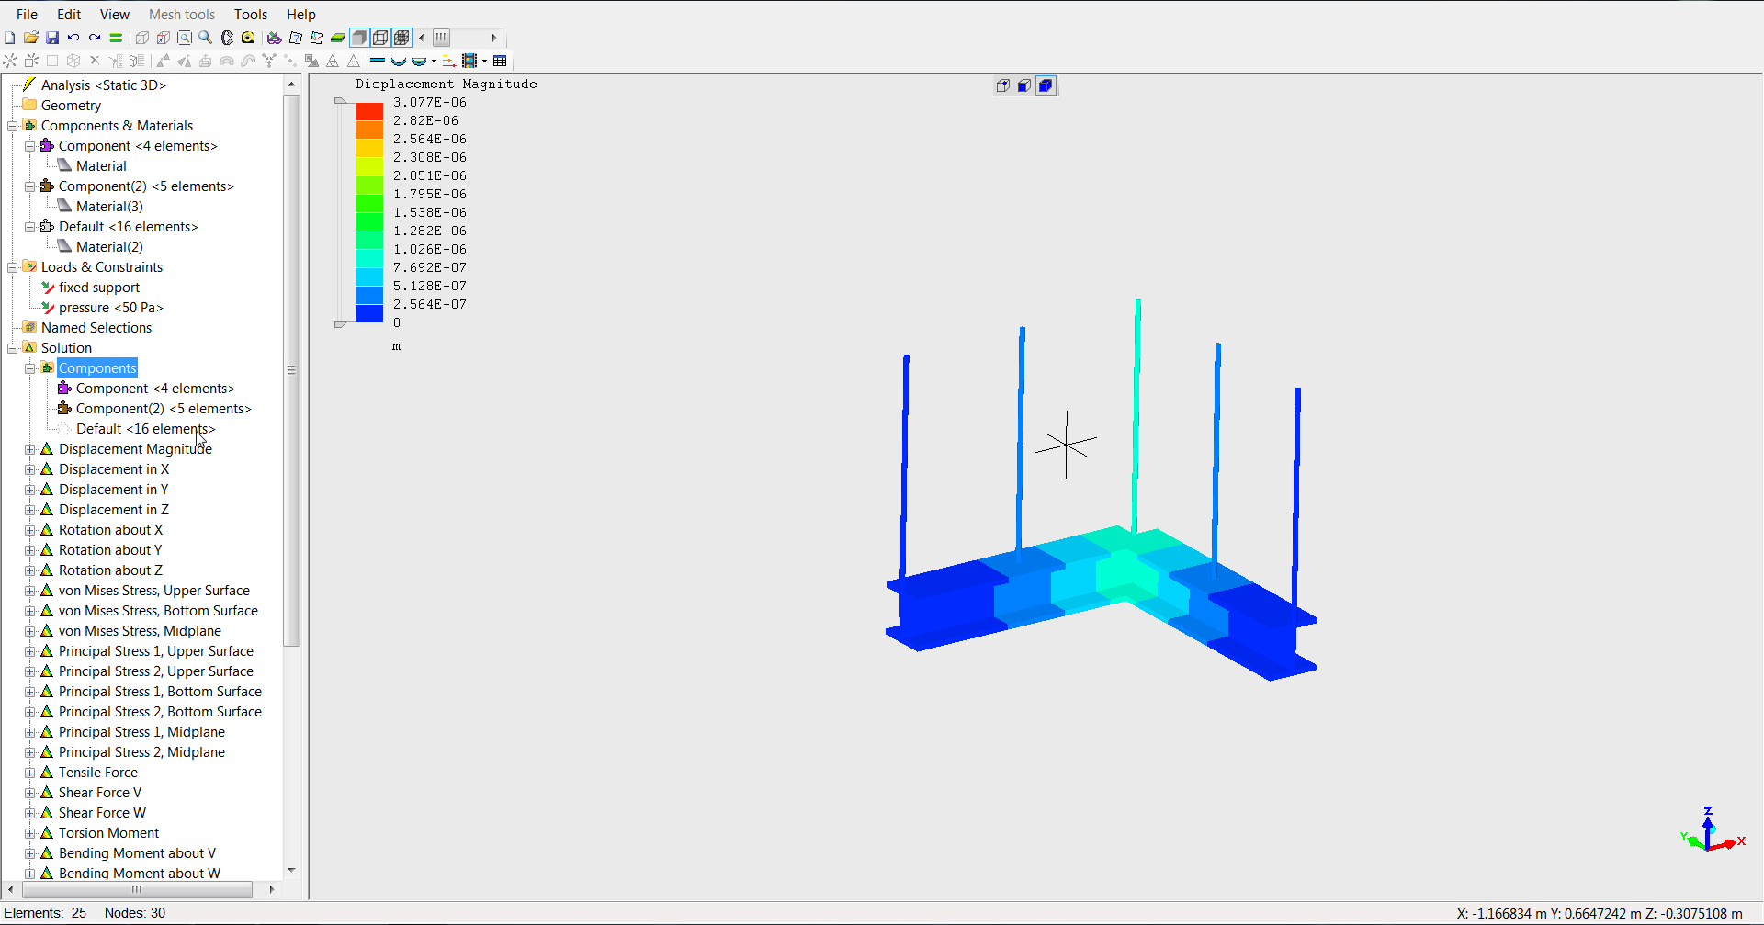The width and height of the screenshot is (1764, 925).
Task: Click the green slab icon
Action: coord(338,38)
